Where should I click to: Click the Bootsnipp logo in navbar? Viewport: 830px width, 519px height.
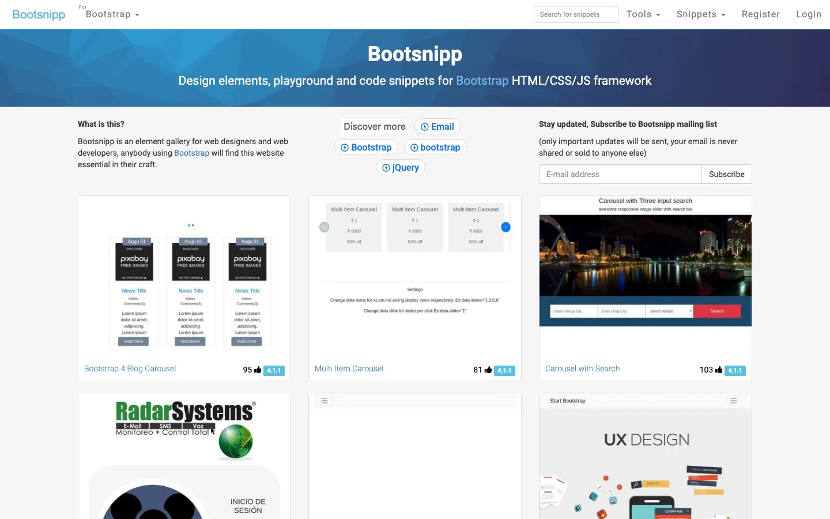(39, 14)
